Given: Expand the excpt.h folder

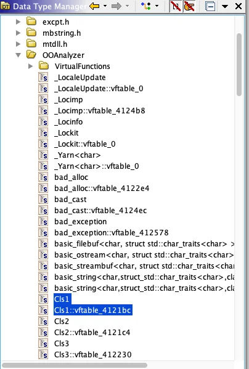Looking at the screenshot, I should click(18, 22).
